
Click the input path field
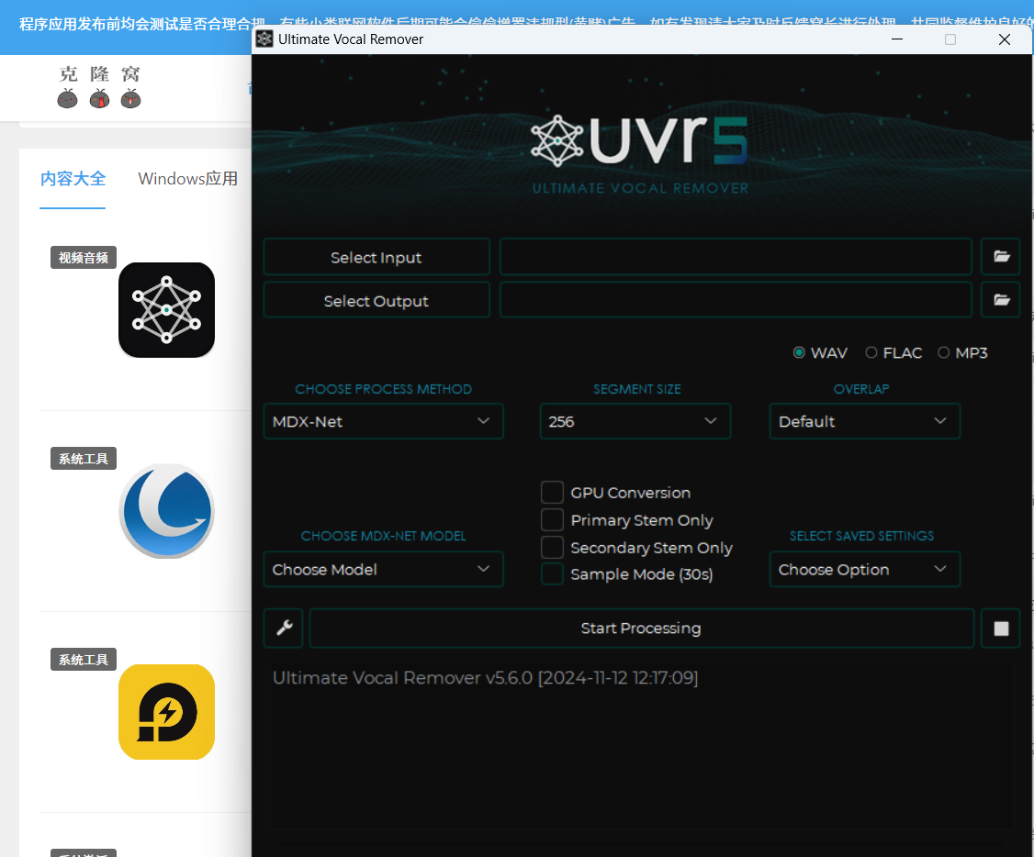click(736, 256)
